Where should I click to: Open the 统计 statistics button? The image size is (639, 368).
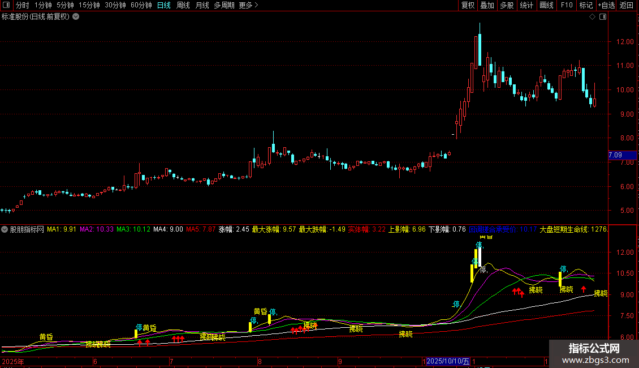526,5
